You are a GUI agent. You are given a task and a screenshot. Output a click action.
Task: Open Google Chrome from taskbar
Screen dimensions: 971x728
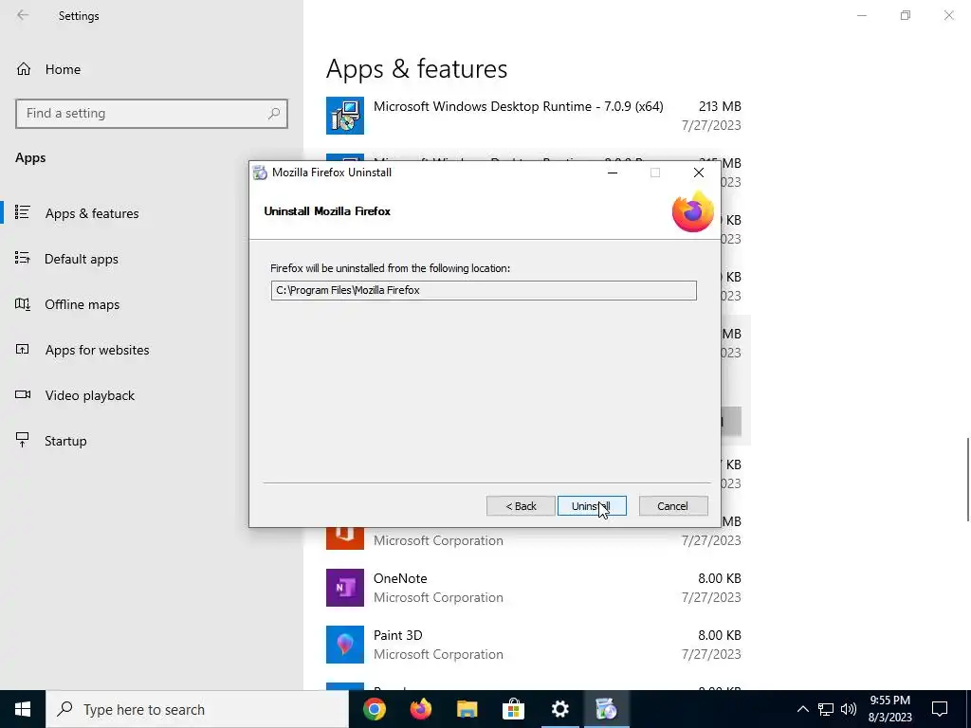(374, 709)
